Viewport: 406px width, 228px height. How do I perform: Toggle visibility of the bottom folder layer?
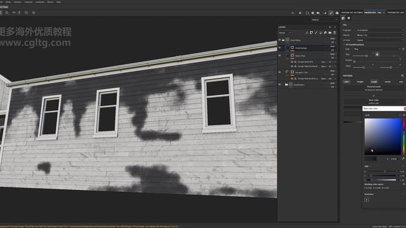(280, 84)
